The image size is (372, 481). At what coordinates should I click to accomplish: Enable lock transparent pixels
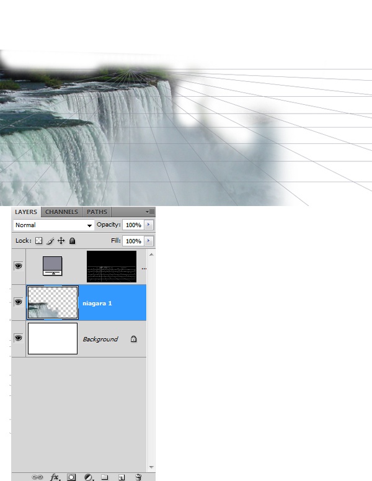(x=38, y=241)
